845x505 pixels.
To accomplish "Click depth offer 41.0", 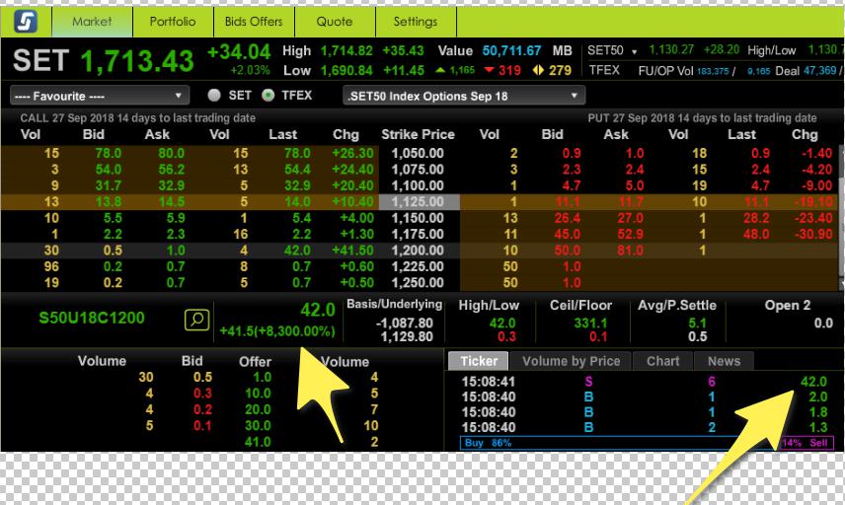I will (258, 442).
